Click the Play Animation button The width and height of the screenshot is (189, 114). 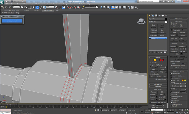171,110
